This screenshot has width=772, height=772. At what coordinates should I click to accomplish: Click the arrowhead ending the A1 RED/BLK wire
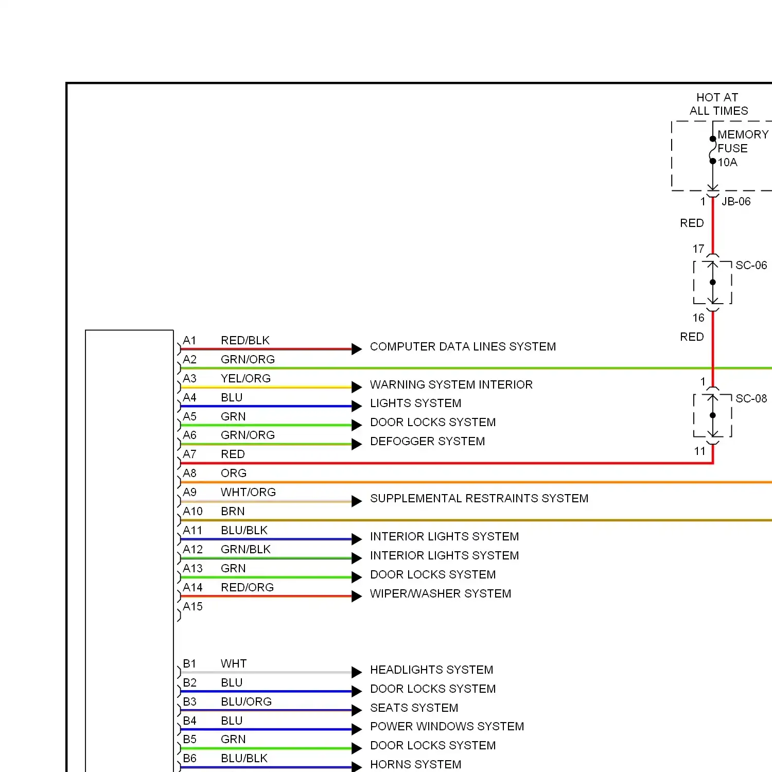357,349
